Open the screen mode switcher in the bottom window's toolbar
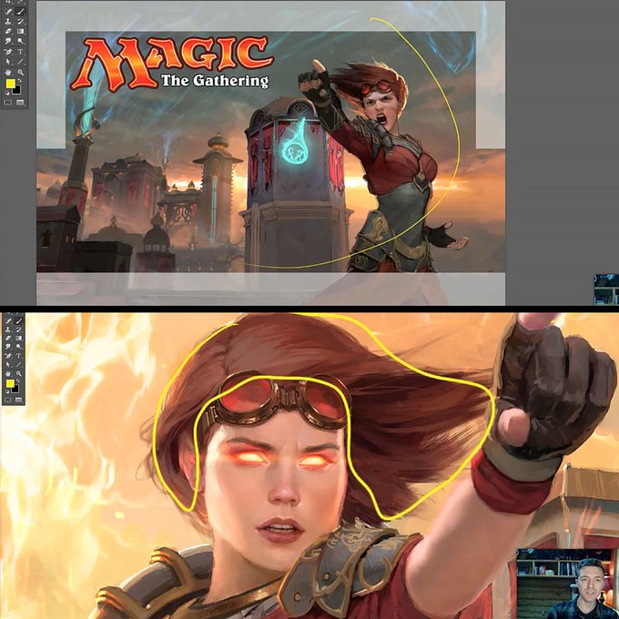 (x=18, y=400)
